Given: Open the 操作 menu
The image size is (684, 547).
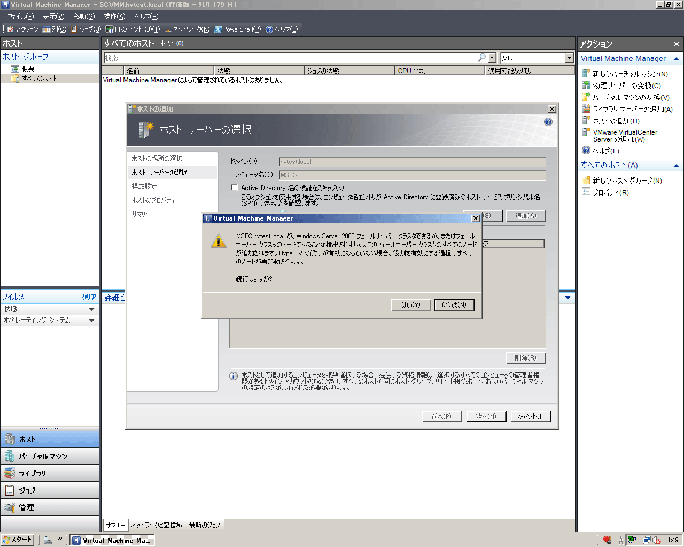Looking at the screenshot, I should [x=114, y=17].
